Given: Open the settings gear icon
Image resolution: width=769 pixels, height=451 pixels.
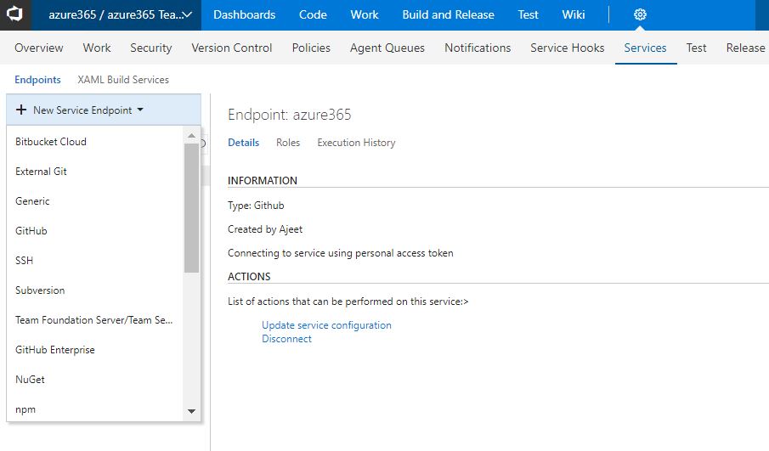Looking at the screenshot, I should coord(640,14).
